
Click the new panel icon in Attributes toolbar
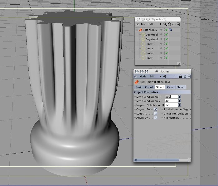189,76
